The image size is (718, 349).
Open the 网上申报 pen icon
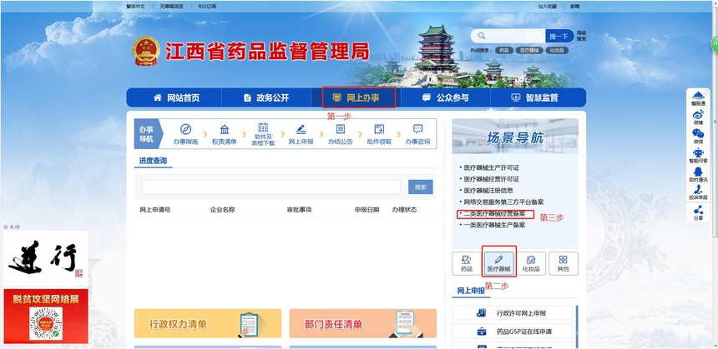coord(301,129)
